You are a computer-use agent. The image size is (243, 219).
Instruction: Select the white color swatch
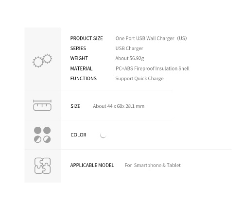pos(103,135)
